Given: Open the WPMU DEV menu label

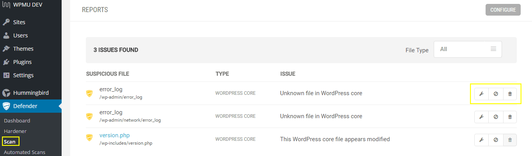Looking at the screenshot, I should pos(28,5).
